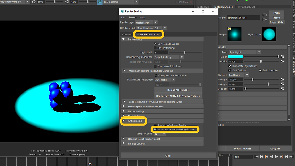Click the checker map button for Penumbra Angle
295x166 pixels.
click(282, 84)
